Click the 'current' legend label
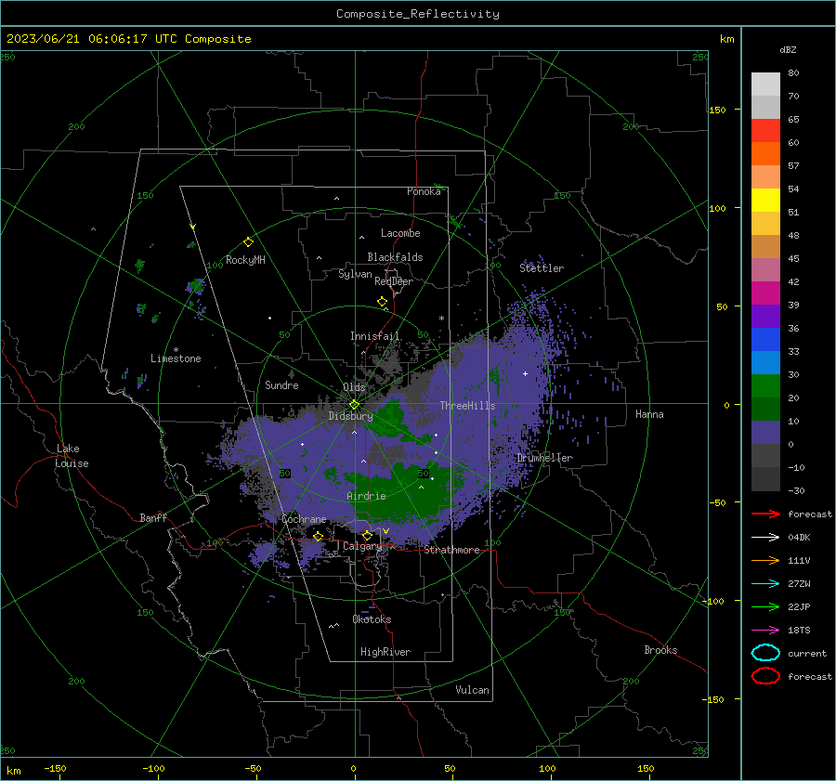 click(x=807, y=653)
